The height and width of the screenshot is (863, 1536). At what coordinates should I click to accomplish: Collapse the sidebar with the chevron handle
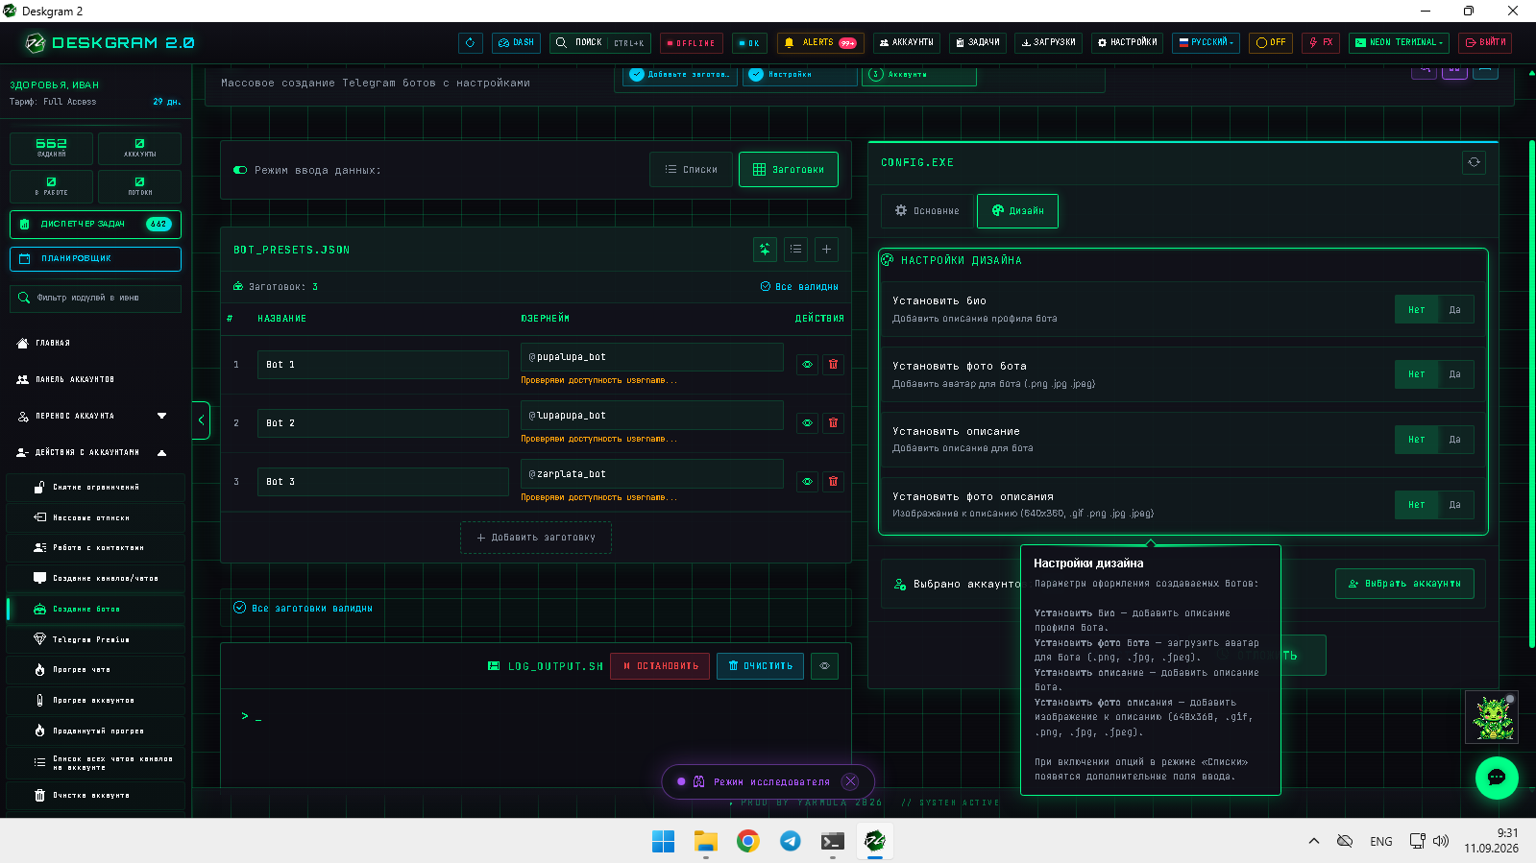click(x=201, y=420)
